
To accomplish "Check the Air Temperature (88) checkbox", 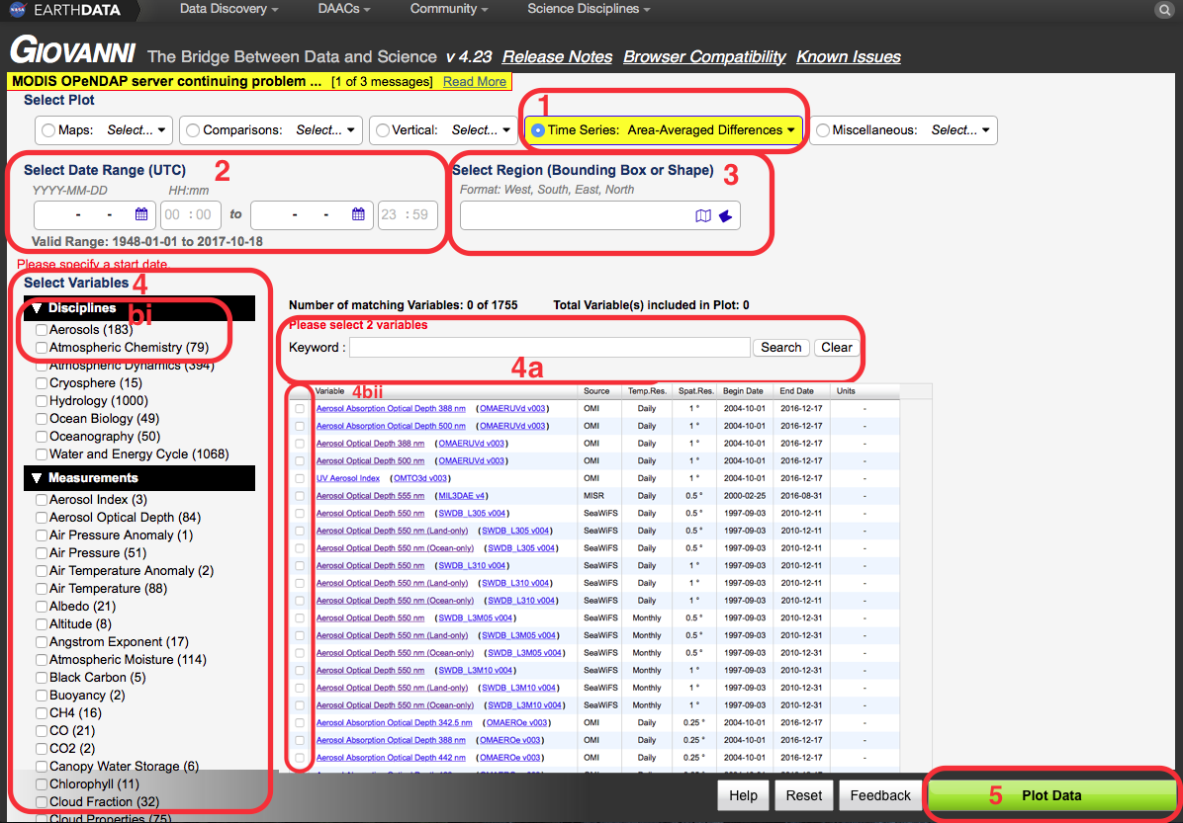I will click(x=42, y=589).
